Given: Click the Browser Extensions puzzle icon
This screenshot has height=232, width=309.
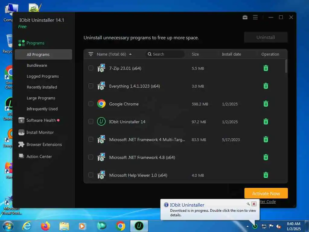Looking at the screenshot, I should (x=21, y=144).
